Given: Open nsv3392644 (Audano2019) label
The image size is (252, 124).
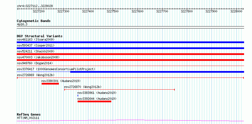Looking at the screenshot, I should pos(97,99).
